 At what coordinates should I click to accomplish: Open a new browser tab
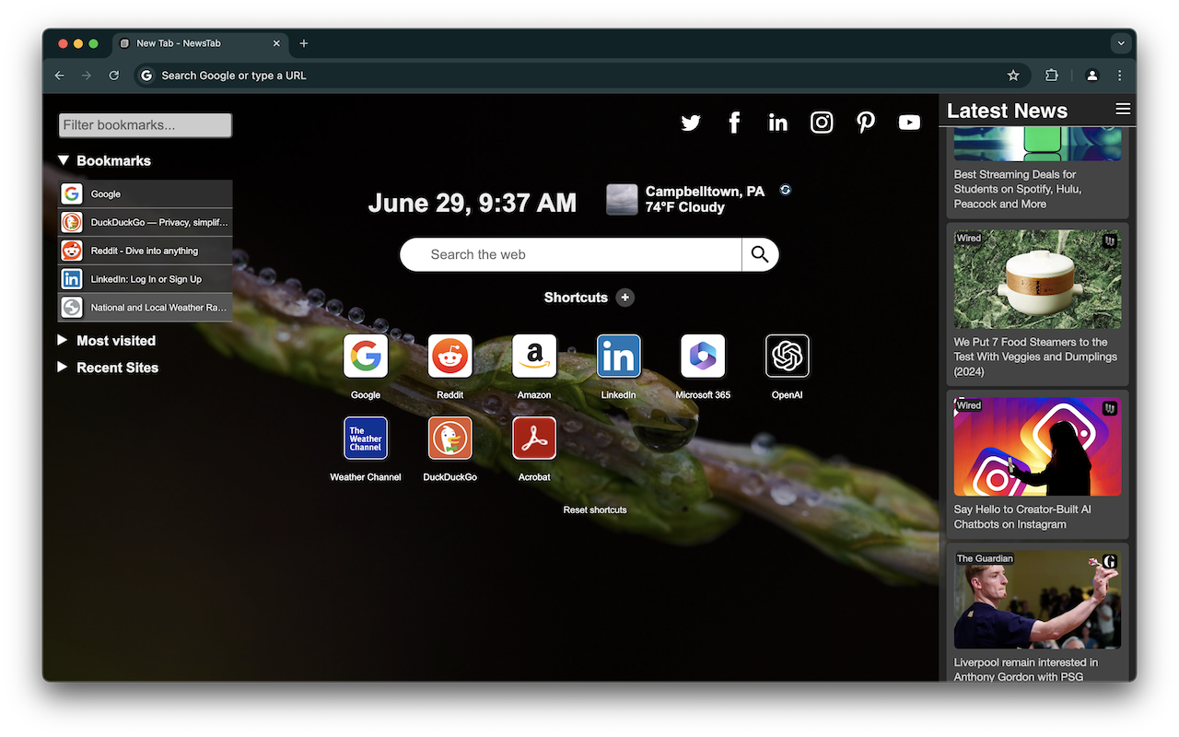tap(304, 43)
